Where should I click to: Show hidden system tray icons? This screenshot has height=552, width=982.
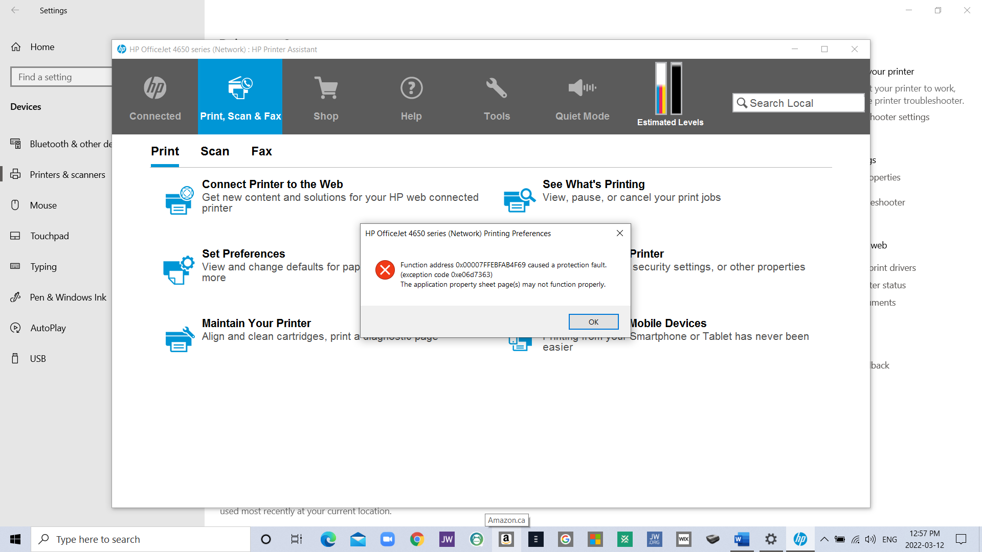pyautogui.click(x=824, y=539)
